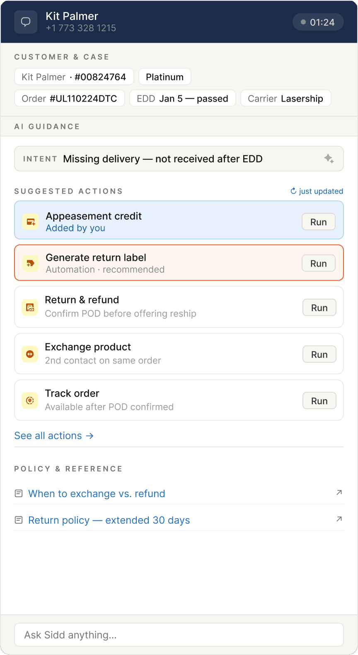Screen dimensions: 358x655
Task: Run the Generate return label automation
Action: (318, 263)
